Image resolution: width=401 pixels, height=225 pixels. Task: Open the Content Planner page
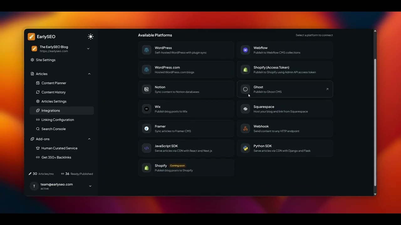coord(54,83)
